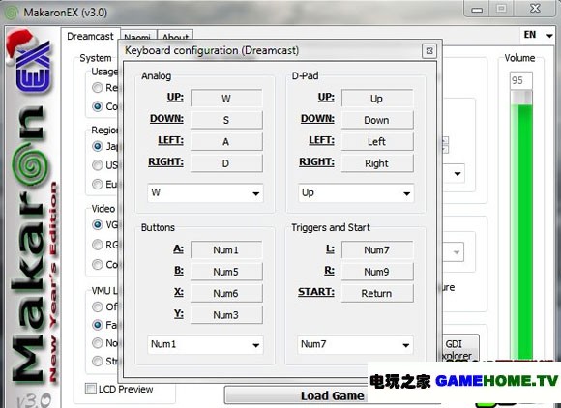The height and width of the screenshot is (408, 561).
Task: Open the EN language dropdown
Action: [538, 35]
